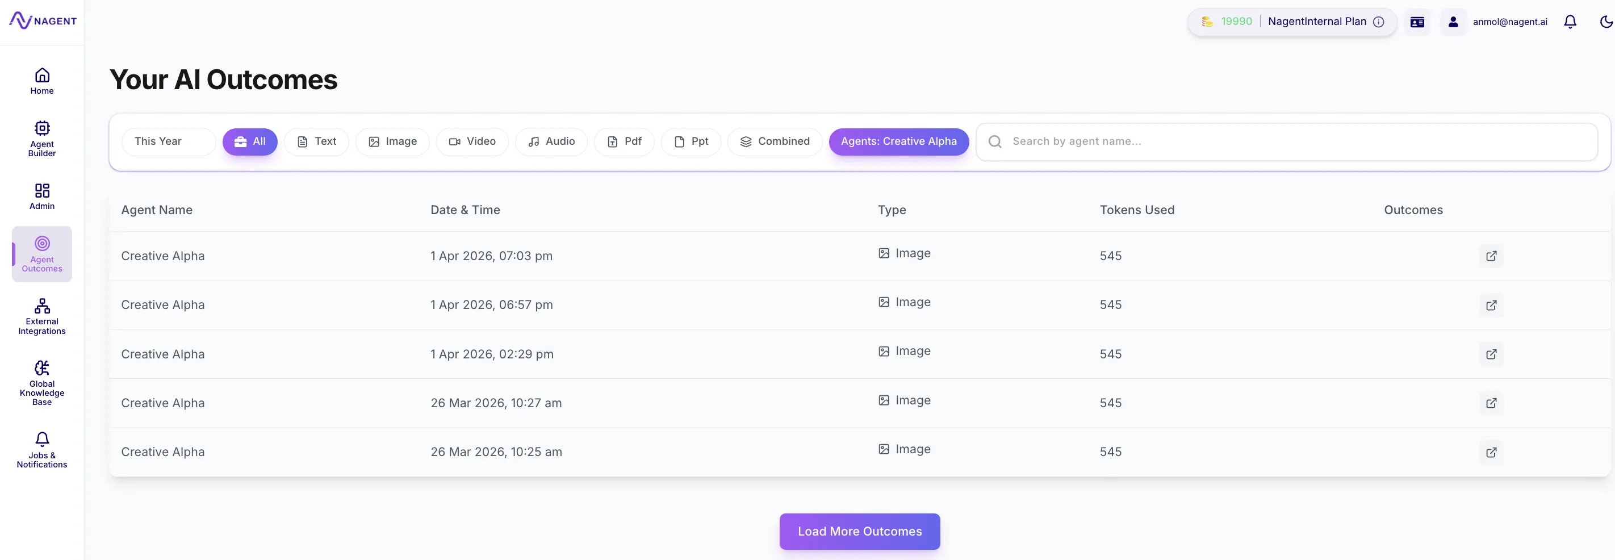Click the NagentInternal Plan info icon

point(1379,22)
